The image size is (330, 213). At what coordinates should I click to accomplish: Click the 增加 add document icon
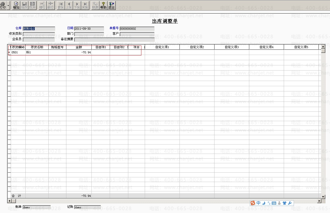pos(16,5)
